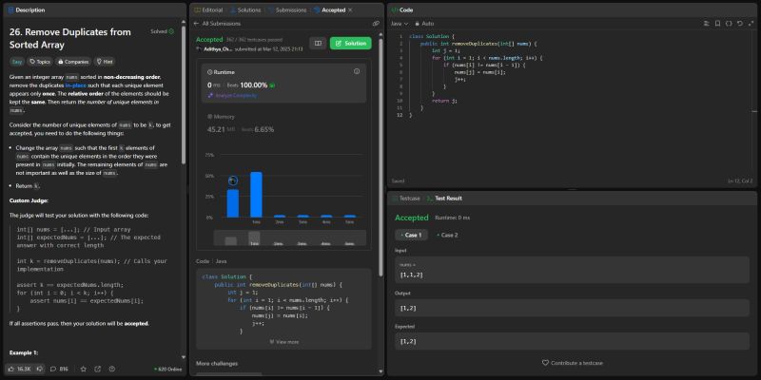Click the Input nums value [1,1,2]
Image resolution: width=761 pixels, height=380 pixels.
click(x=411, y=275)
